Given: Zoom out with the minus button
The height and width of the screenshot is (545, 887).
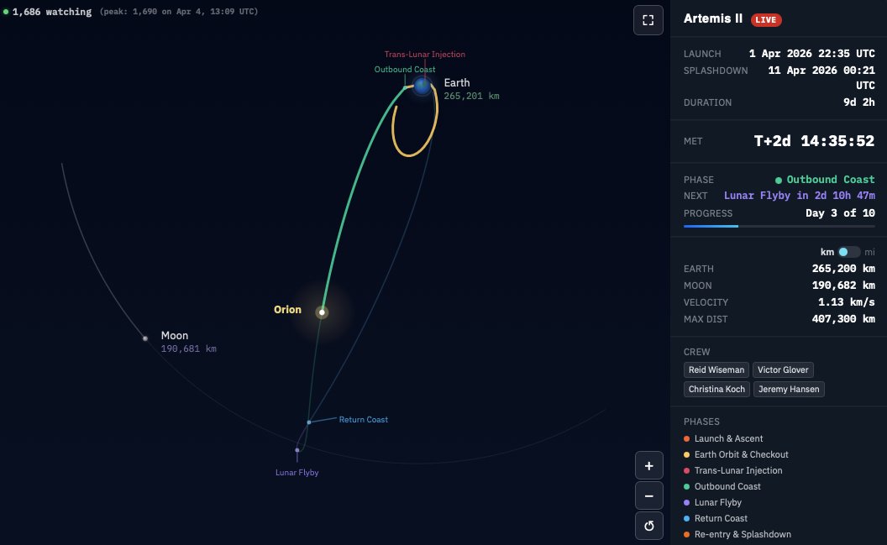Looking at the screenshot, I should 648,495.
